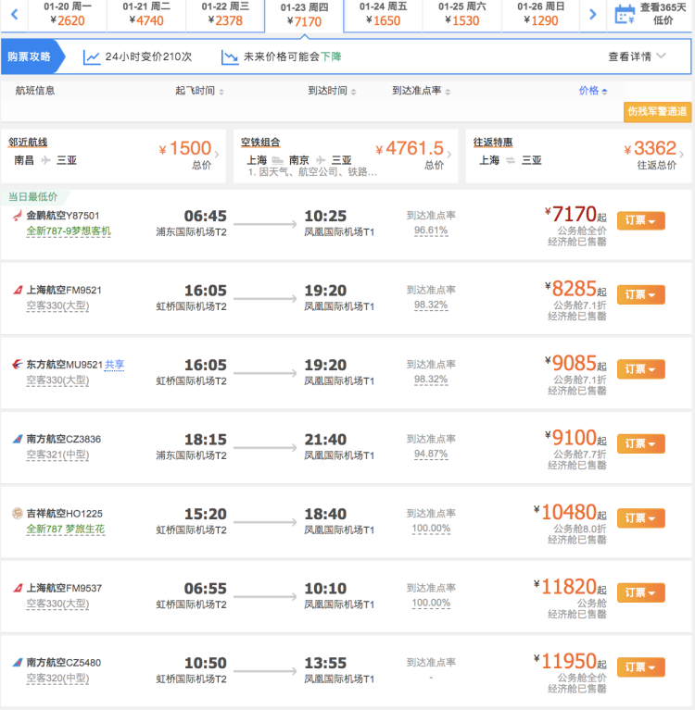Sort flights by price
Screen dimensions: 695x710
pyautogui.click(x=593, y=91)
